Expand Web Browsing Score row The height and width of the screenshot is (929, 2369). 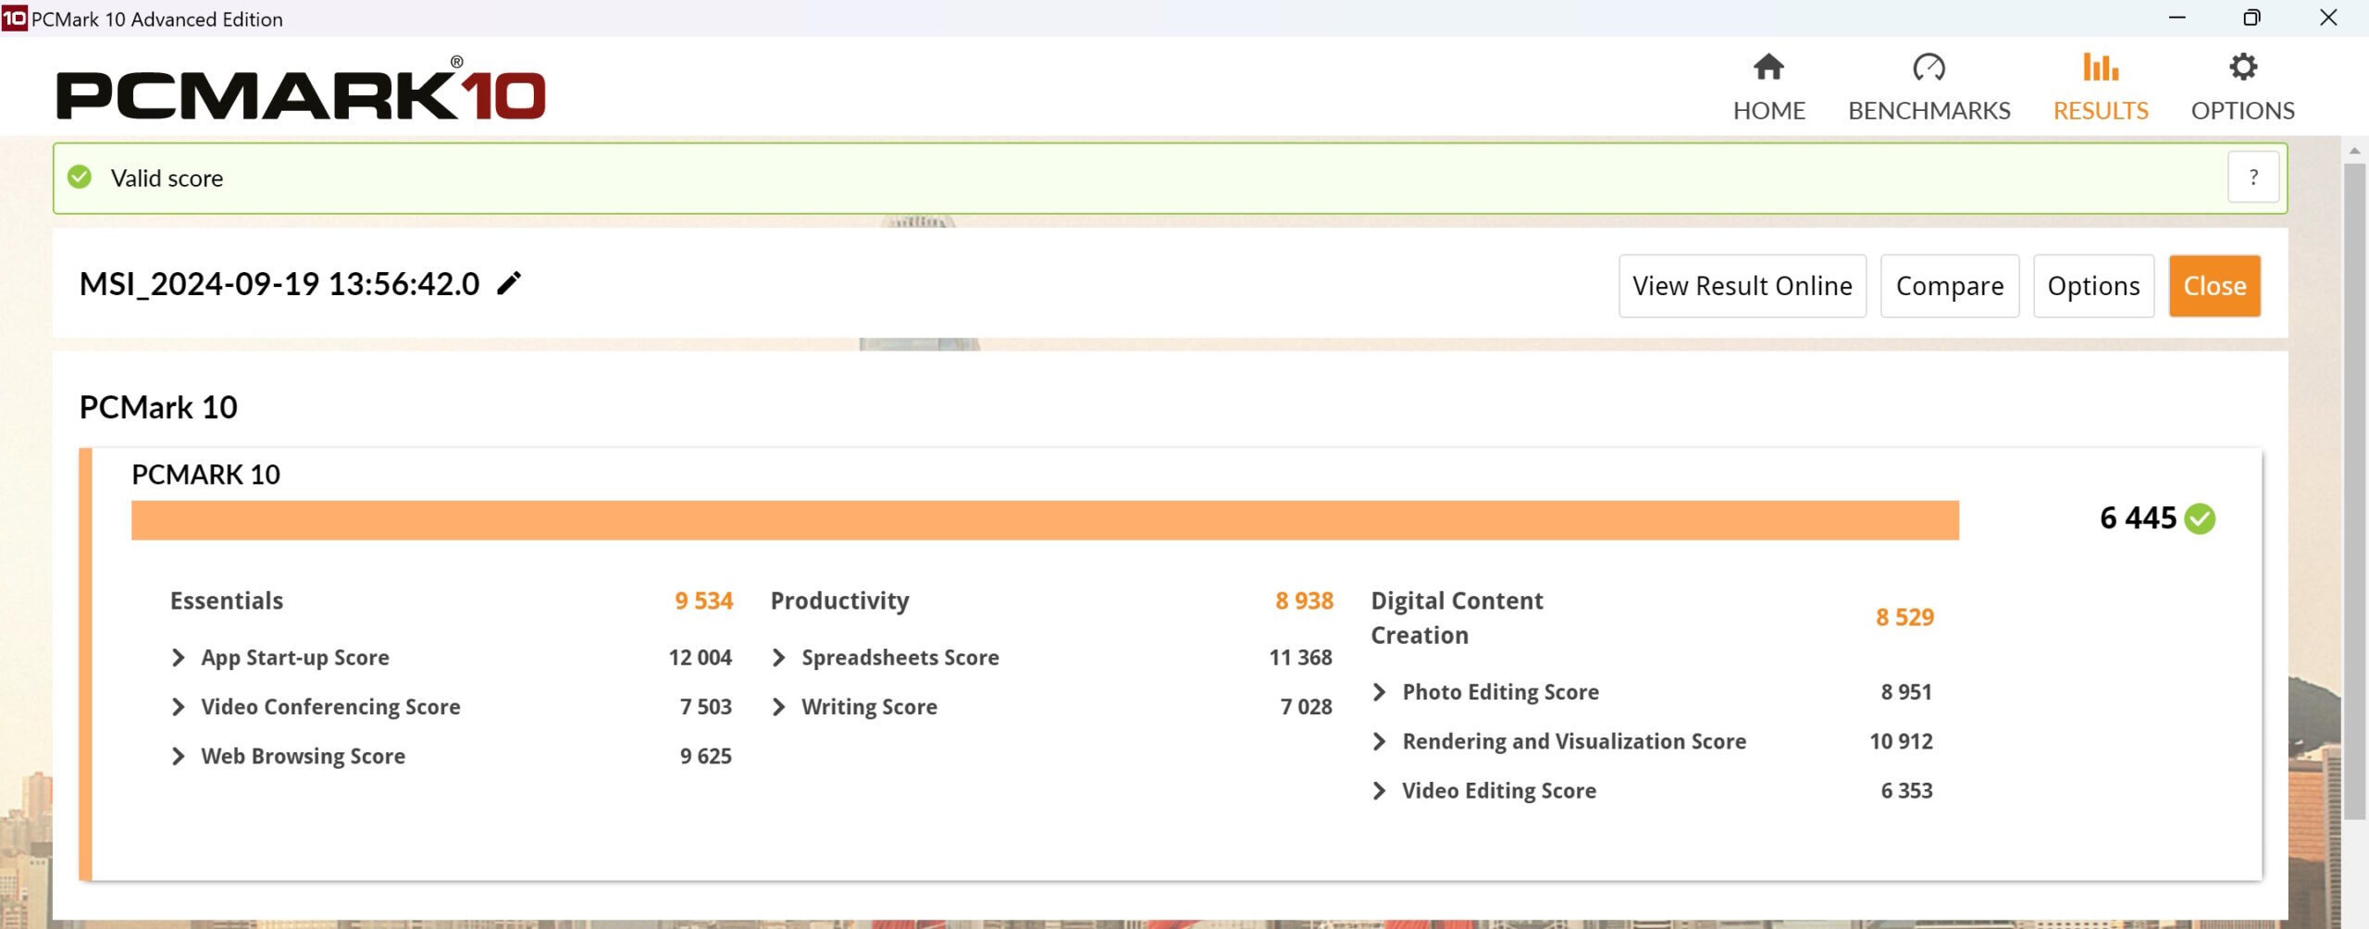[x=179, y=756]
